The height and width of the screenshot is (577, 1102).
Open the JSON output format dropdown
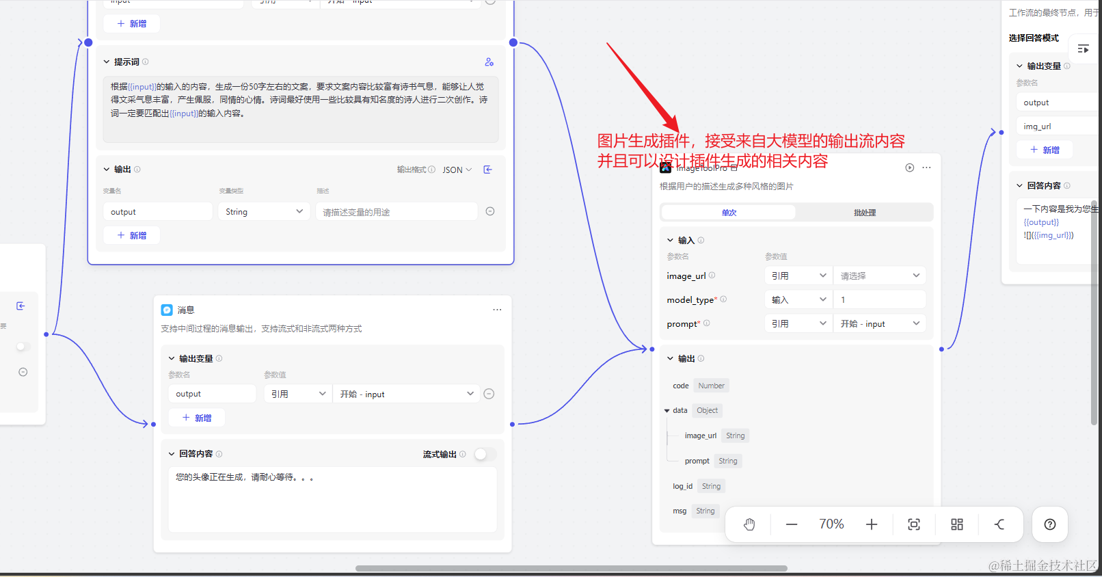coord(457,170)
